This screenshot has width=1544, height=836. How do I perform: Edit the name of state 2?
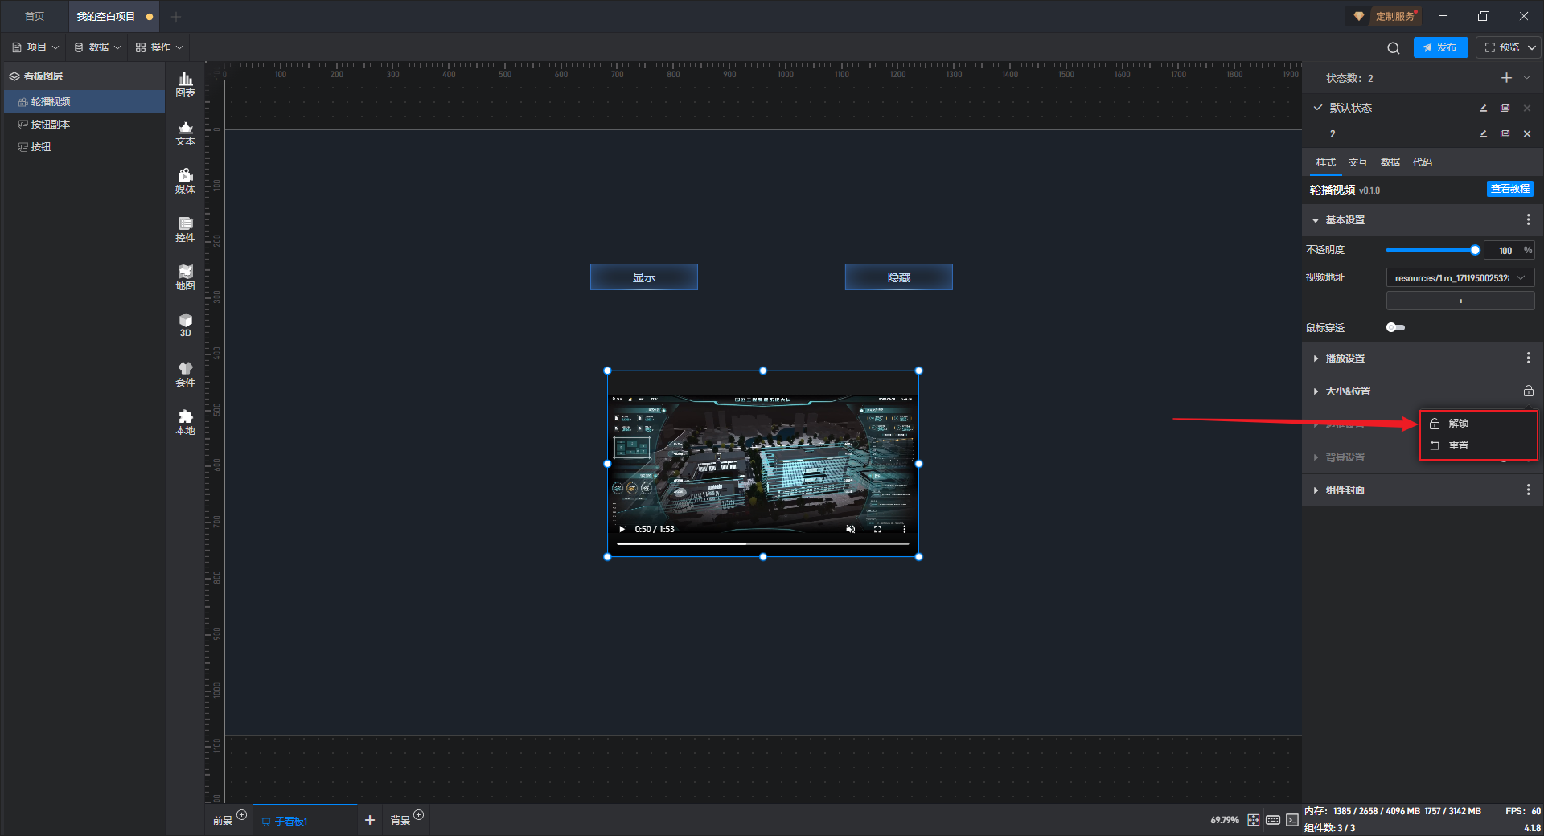[x=1484, y=134]
